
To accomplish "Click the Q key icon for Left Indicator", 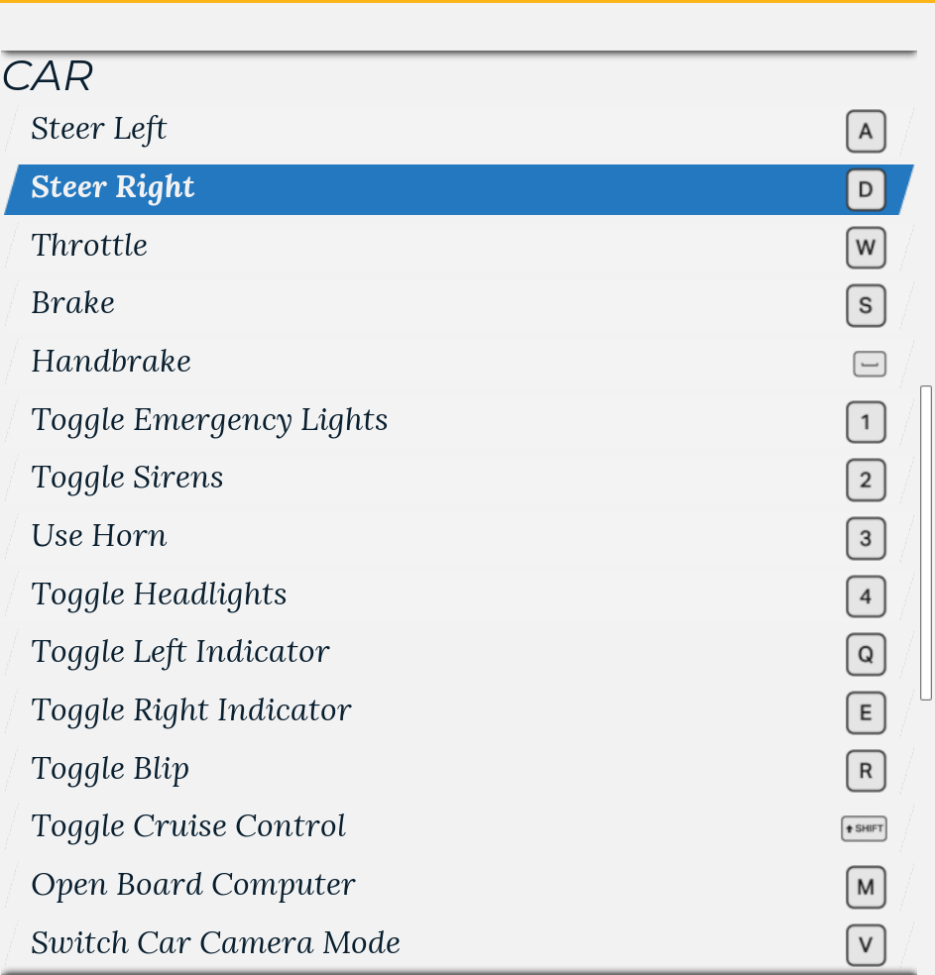I will [866, 654].
